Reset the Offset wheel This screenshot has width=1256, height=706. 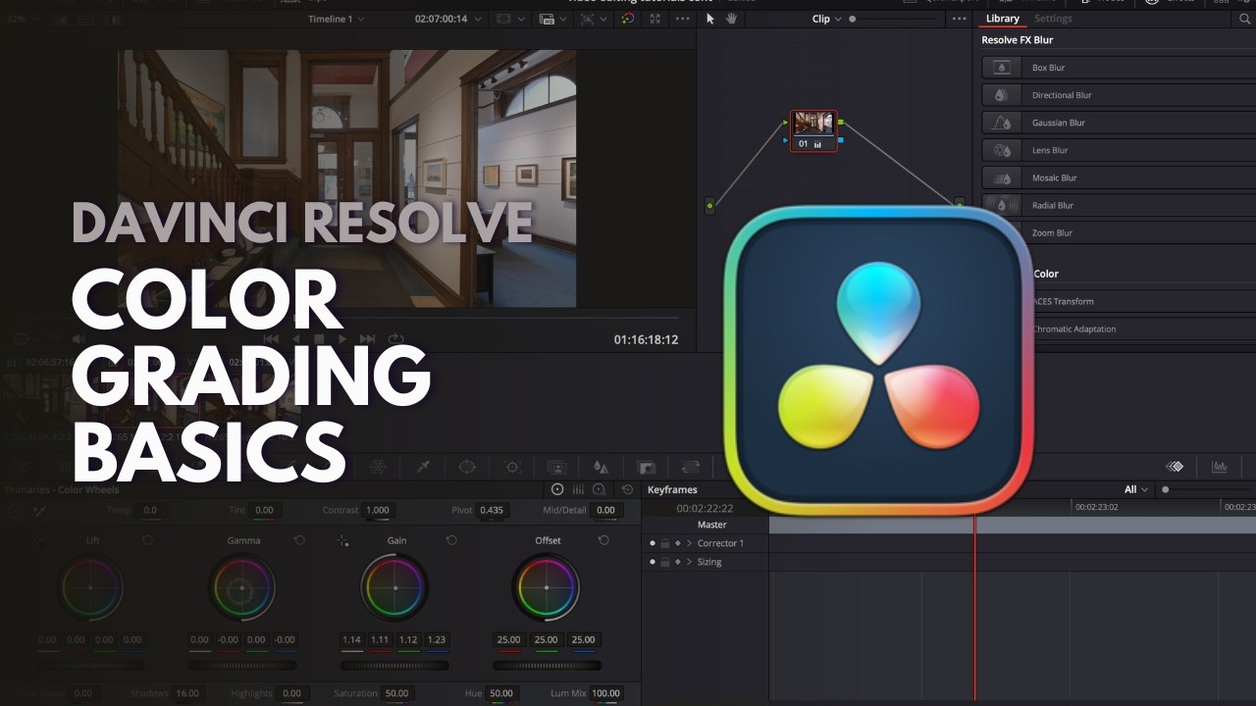603,540
